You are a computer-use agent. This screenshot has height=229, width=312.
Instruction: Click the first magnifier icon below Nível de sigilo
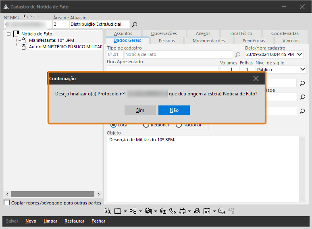pos(302,83)
